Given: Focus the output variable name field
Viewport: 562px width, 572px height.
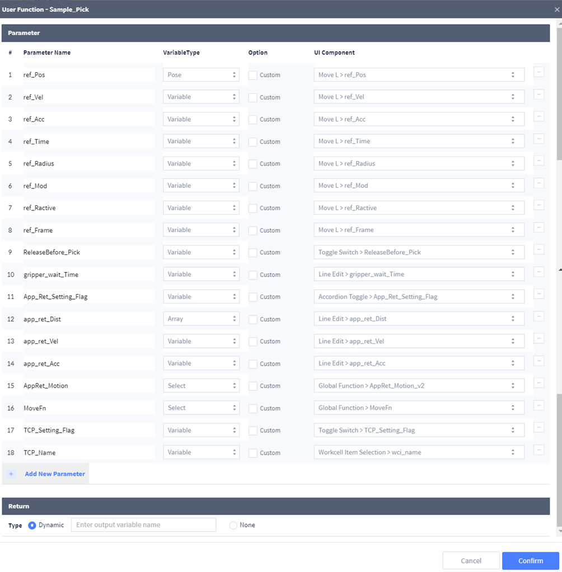Looking at the screenshot, I should pyautogui.click(x=143, y=525).
